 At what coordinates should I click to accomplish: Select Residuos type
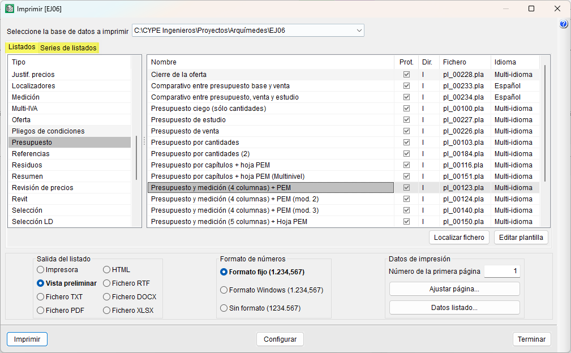click(x=69, y=165)
